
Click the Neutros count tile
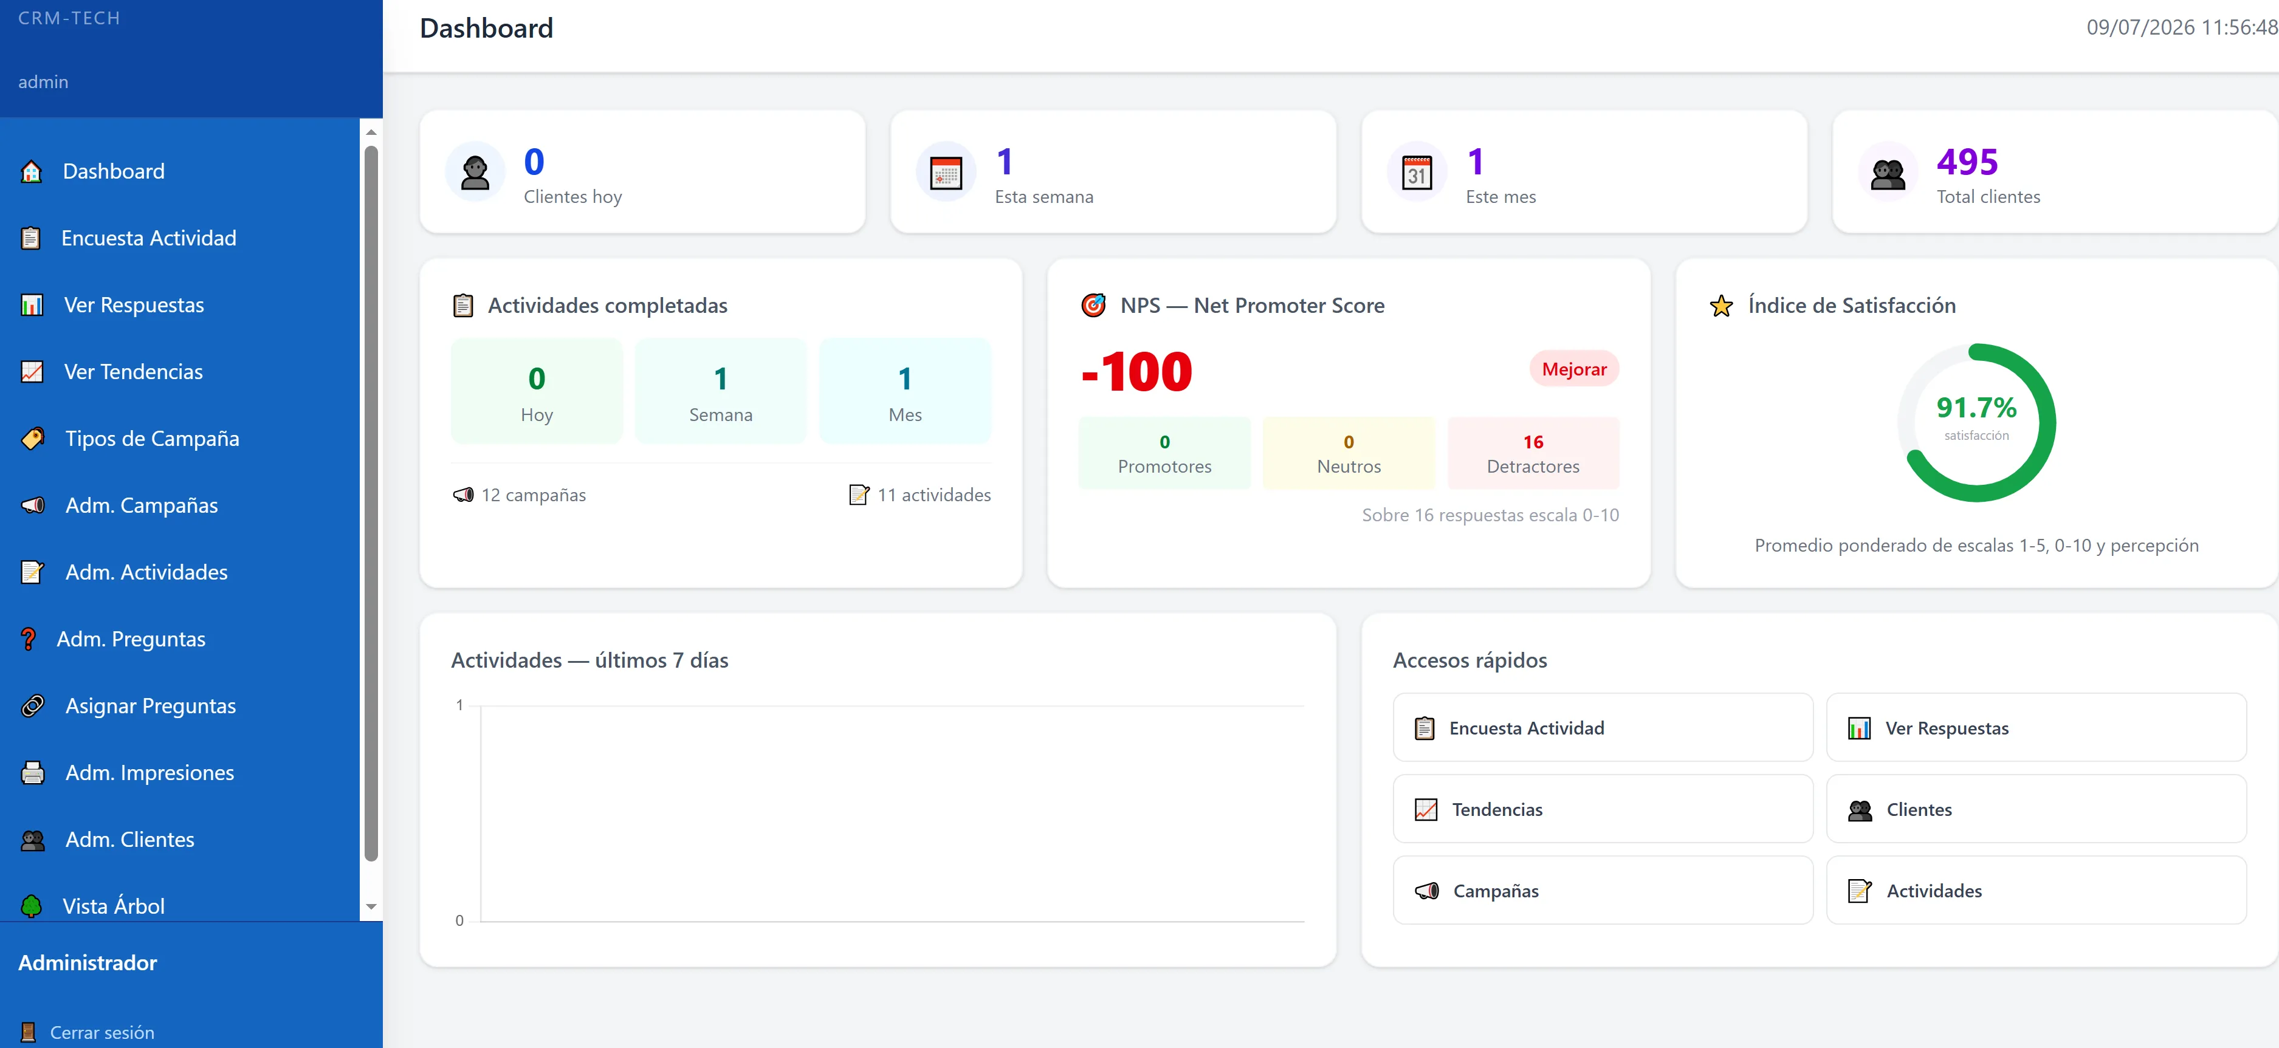click(x=1349, y=453)
